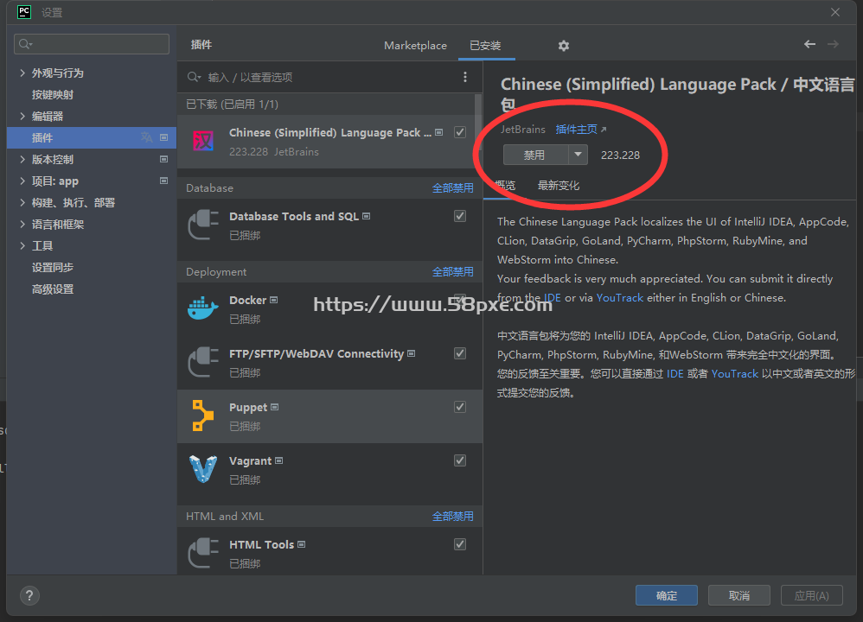Expand the 构建、执行、部署 node
This screenshot has width=863, height=622.
click(22, 202)
